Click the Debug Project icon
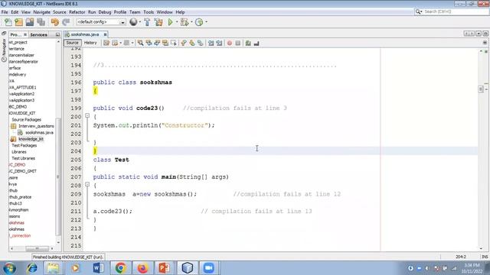Image resolution: width=490 pixels, height=275 pixels. pos(185,22)
